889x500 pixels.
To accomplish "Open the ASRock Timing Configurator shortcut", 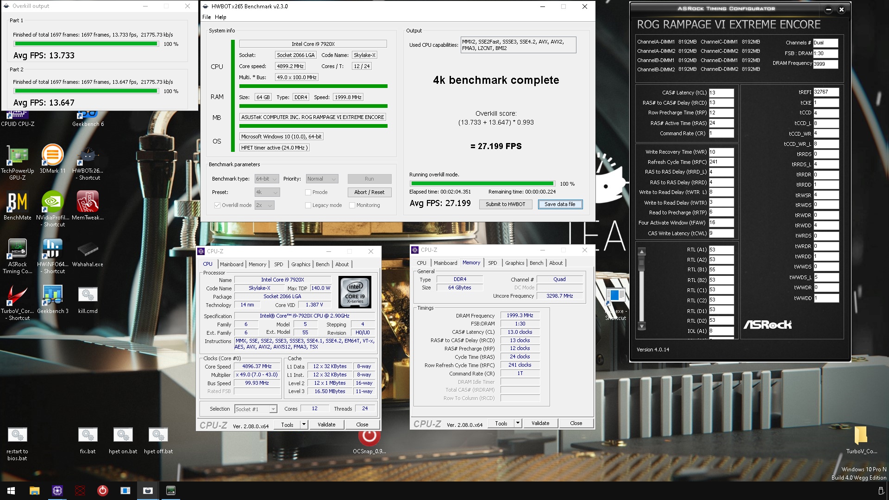I will click(x=18, y=256).
